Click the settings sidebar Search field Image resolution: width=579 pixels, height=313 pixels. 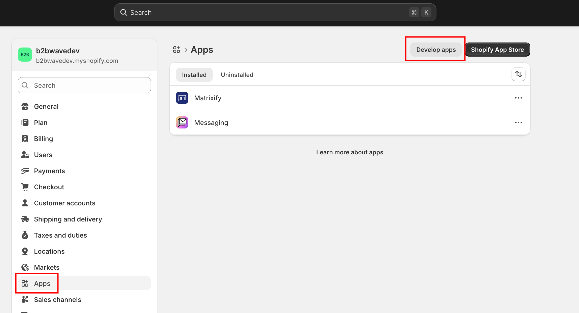pyautogui.click(x=84, y=85)
